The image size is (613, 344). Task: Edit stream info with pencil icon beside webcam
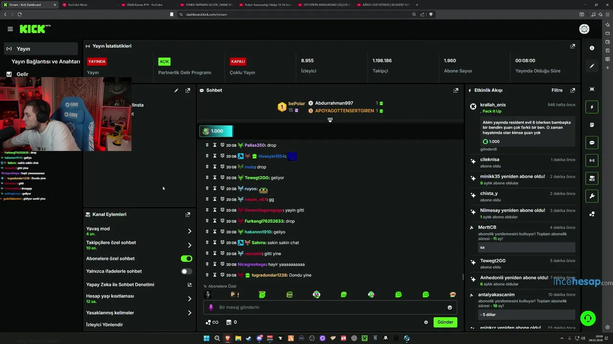coord(176,90)
